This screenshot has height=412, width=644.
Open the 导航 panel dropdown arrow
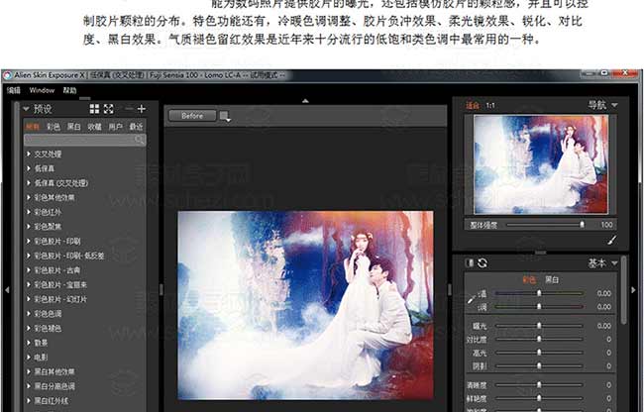pos(614,105)
